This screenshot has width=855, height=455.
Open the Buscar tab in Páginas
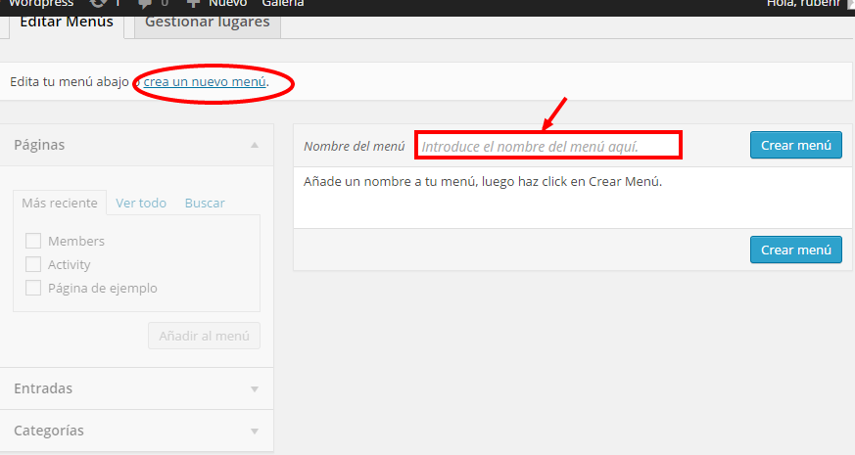pos(205,203)
